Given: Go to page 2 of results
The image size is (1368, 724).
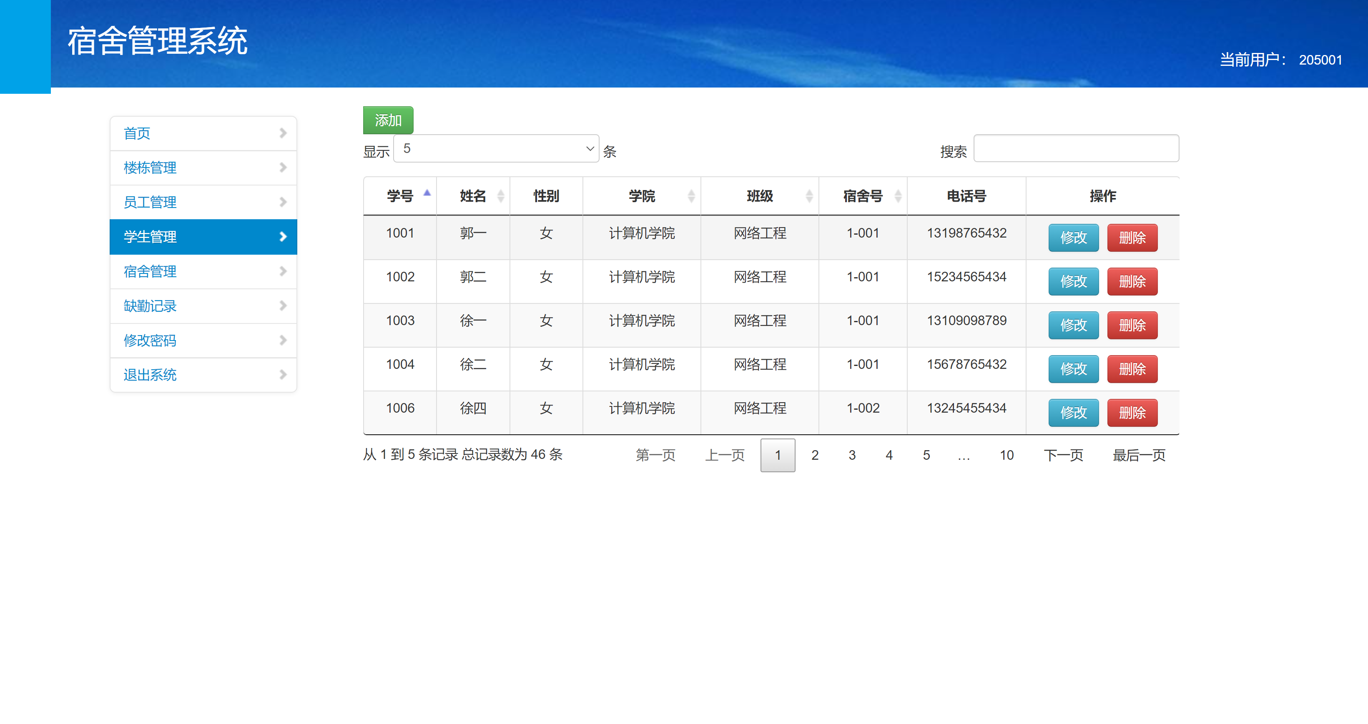Looking at the screenshot, I should pos(815,455).
